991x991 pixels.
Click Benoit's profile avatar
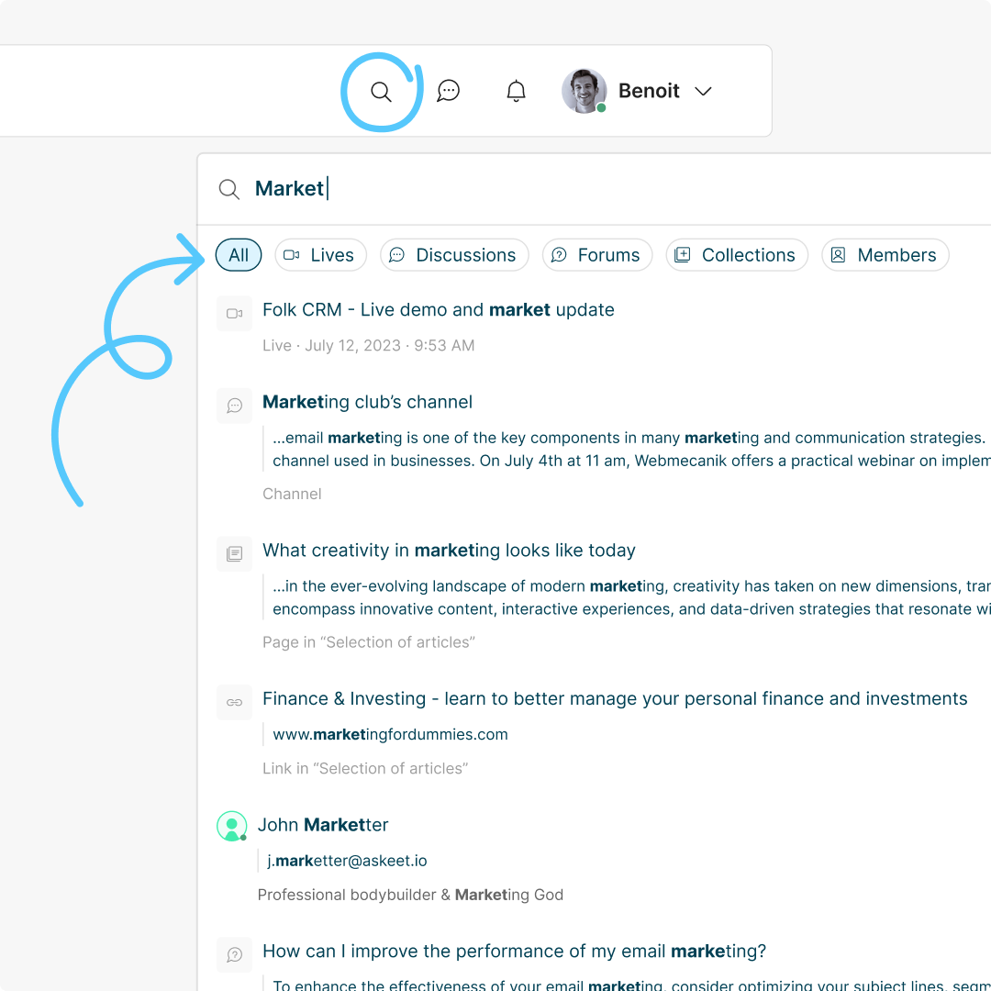coord(585,91)
